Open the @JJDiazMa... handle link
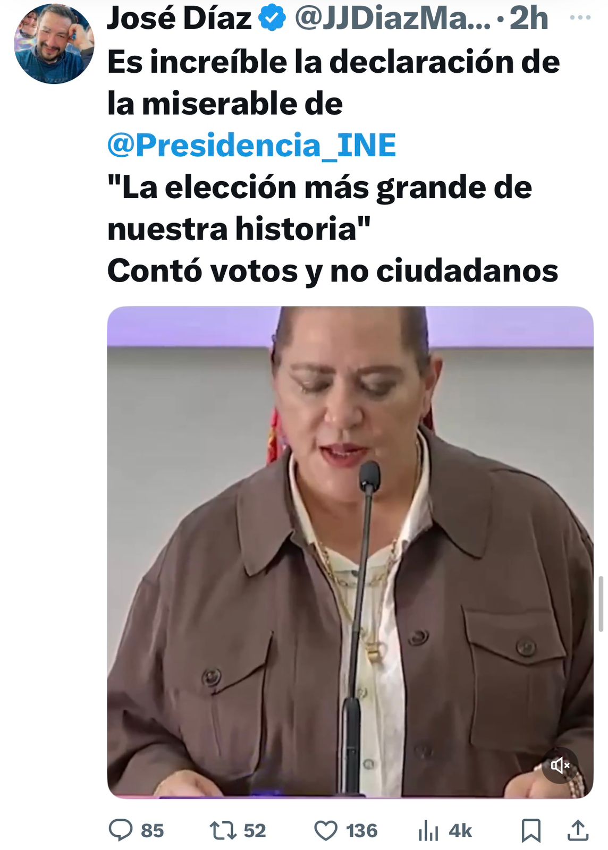Image resolution: width=608 pixels, height=850 pixels. [392, 18]
